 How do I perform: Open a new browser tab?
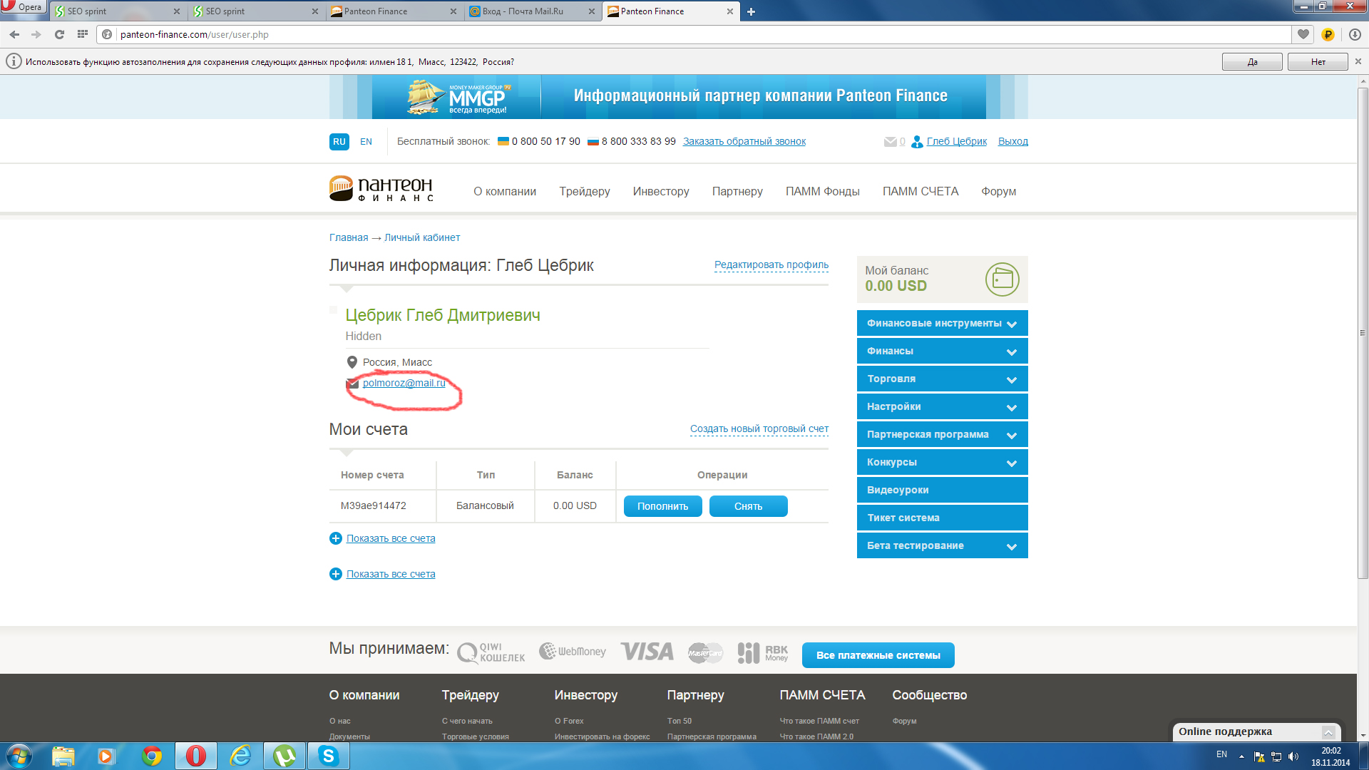point(751,11)
